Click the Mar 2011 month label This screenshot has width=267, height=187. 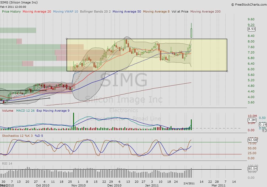218,185
